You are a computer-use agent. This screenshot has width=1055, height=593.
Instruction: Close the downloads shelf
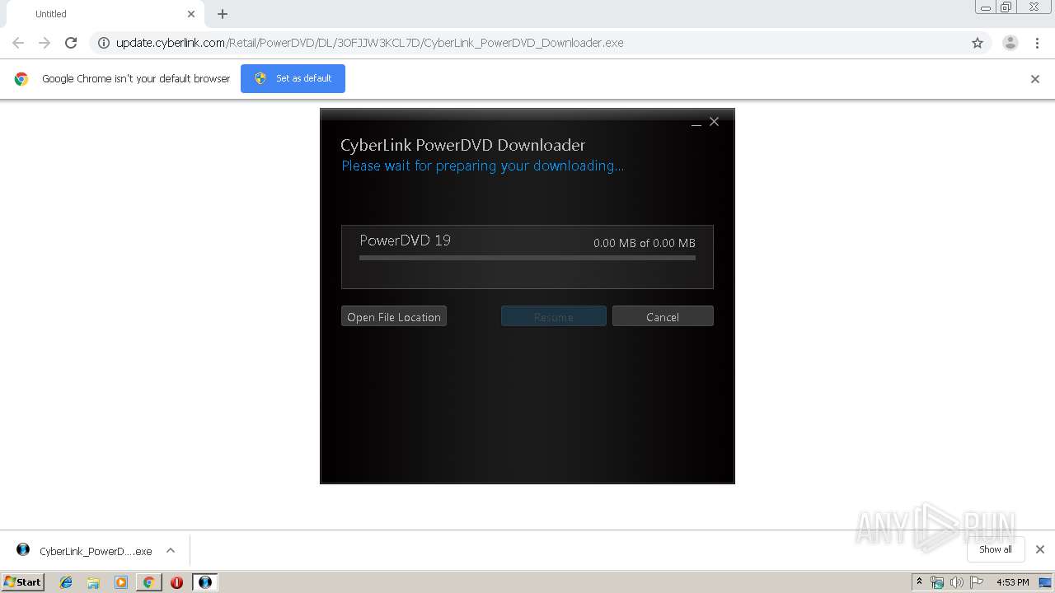(1040, 549)
